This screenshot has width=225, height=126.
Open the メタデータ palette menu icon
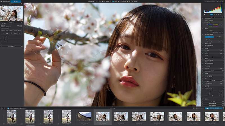(22, 22)
